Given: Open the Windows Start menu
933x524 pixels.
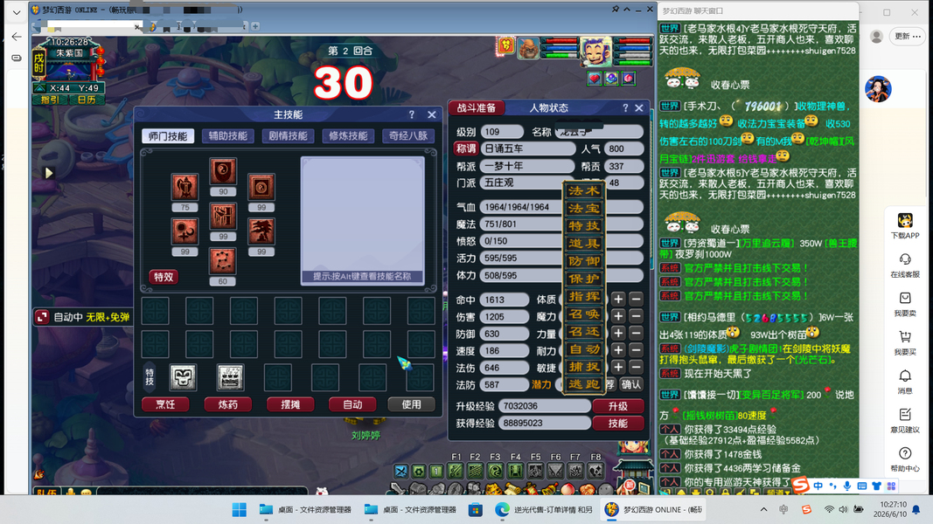Looking at the screenshot, I should coord(240,510).
